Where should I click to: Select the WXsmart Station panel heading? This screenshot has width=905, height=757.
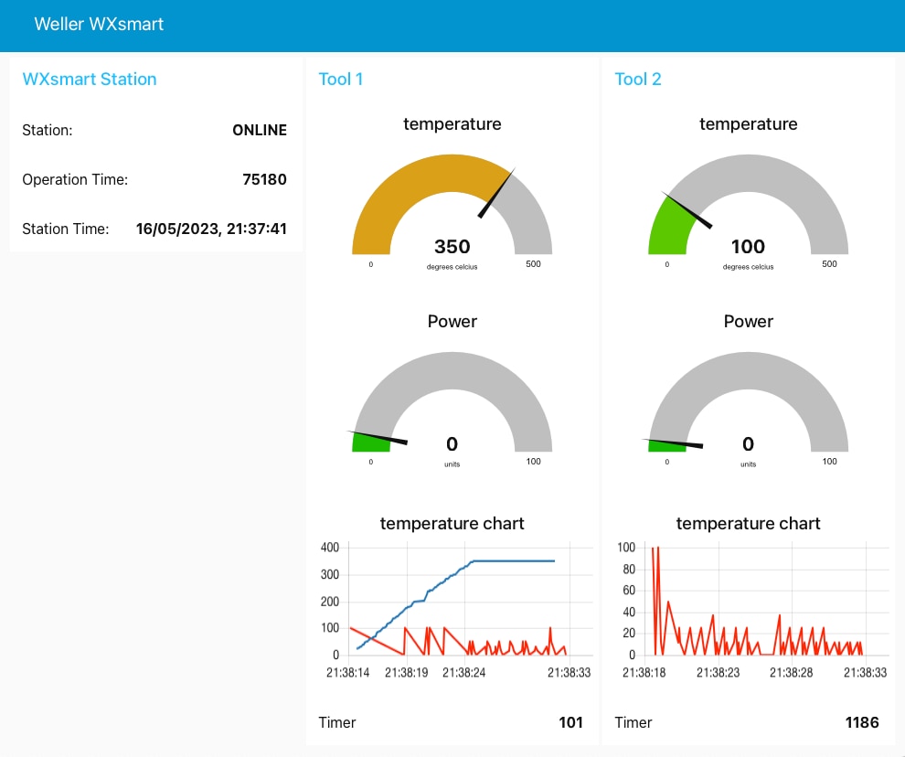click(x=90, y=79)
